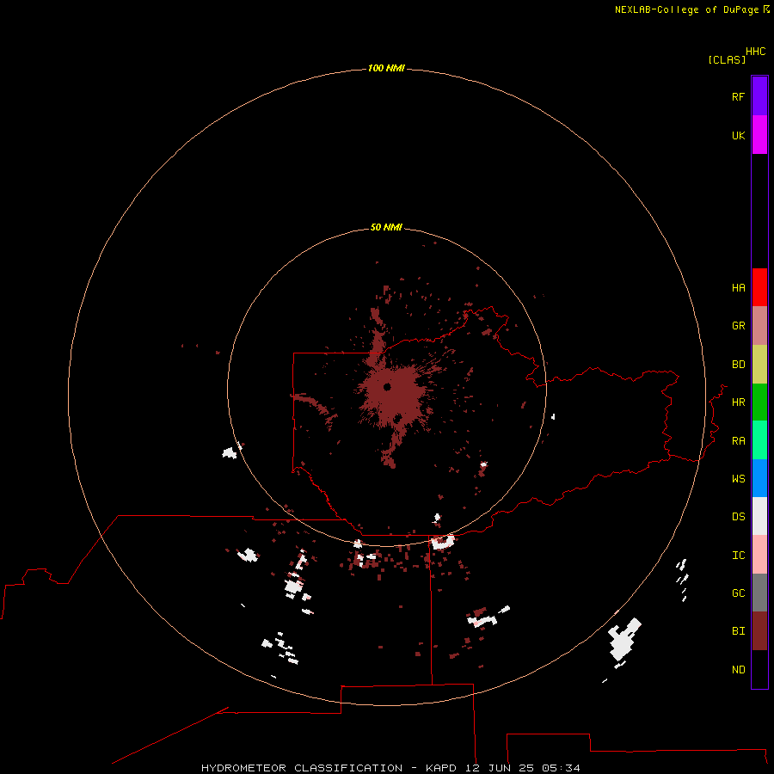Click the 'DS' legend label
The image size is (774, 774).
point(738,517)
